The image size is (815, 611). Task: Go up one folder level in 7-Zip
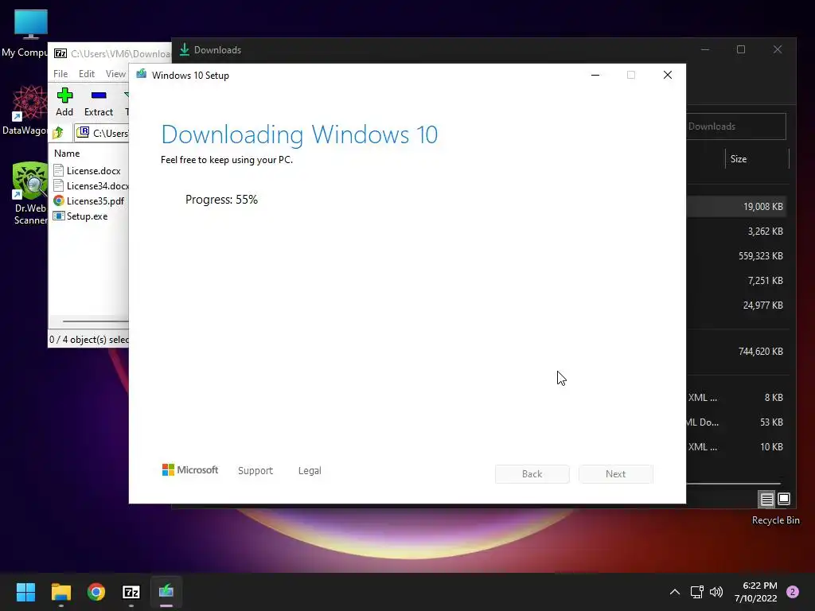(x=57, y=133)
